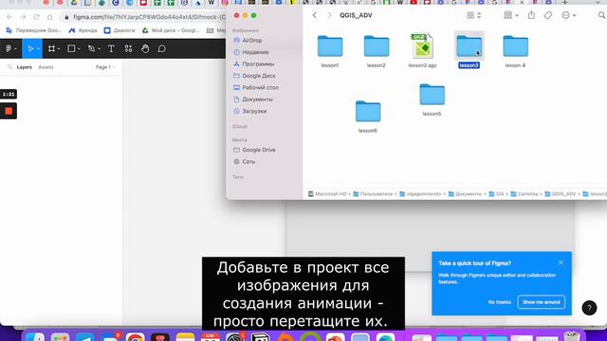The height and width of the screenshot is (341, 607).
Task: Open Загрузки in Finder sidebar
Action: click(254, 111)
